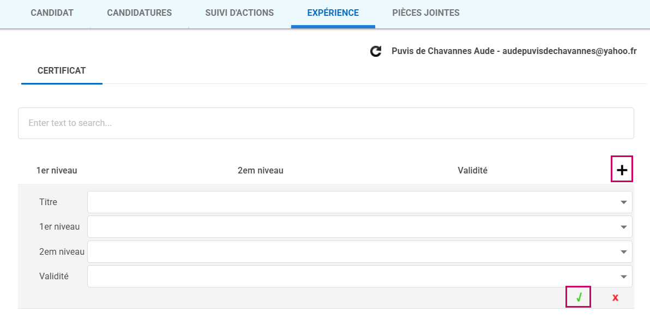Click the Validité column header
This screenshot has width=650, height=318.
[x=472, y=171]
